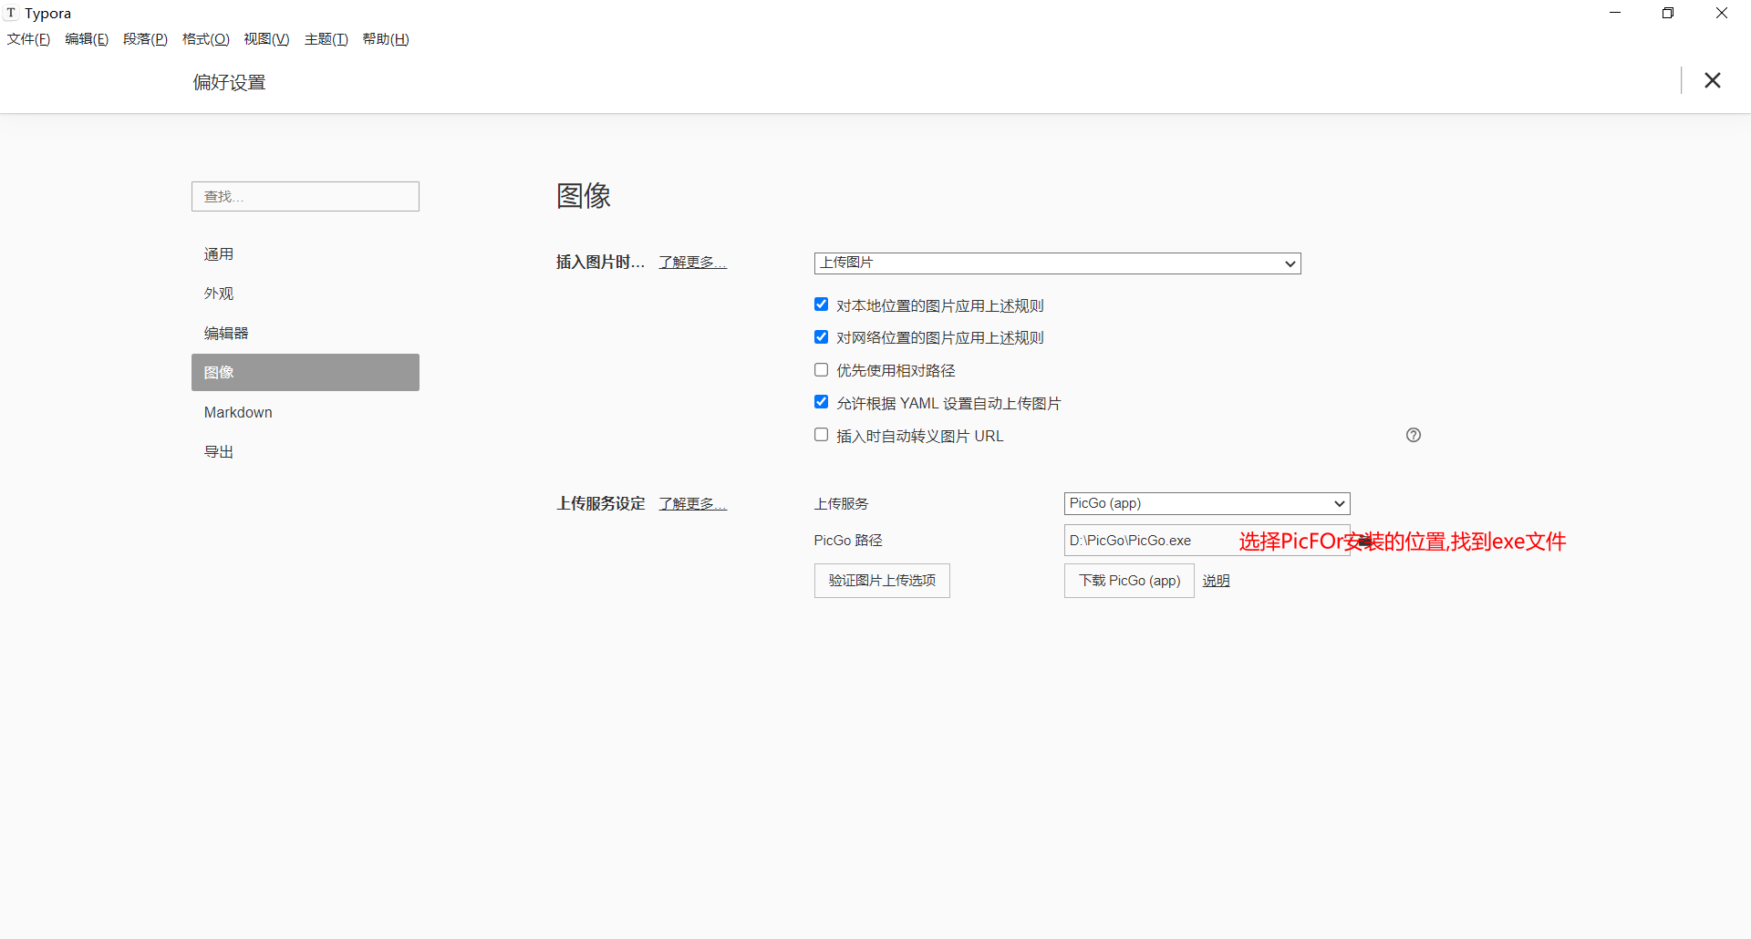
Task: Open the 帮助 menu
Action: 385,39
